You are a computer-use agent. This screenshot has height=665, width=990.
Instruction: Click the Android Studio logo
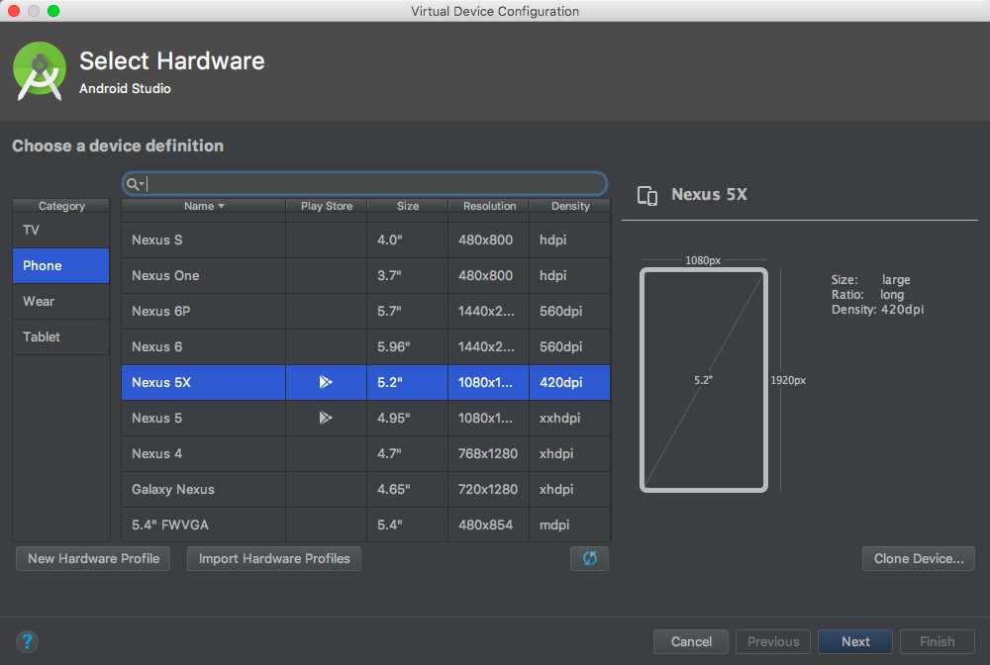coord(40,71)
